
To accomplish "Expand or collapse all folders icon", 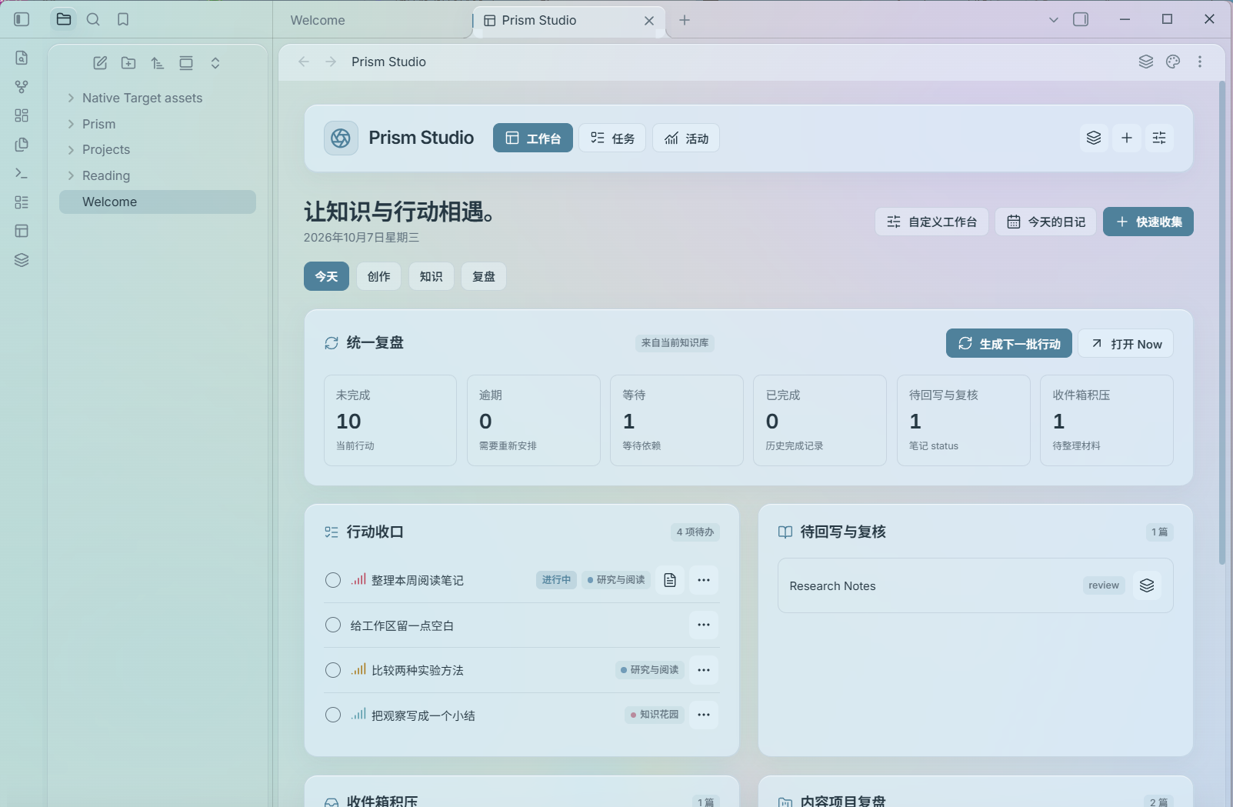I will click(215, 63).
